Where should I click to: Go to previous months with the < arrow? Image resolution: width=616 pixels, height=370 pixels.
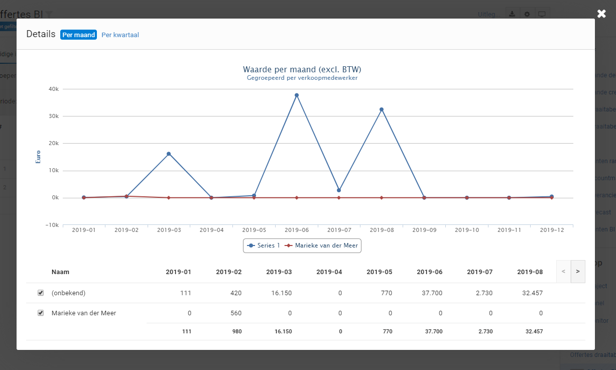[x=563, y=272]
